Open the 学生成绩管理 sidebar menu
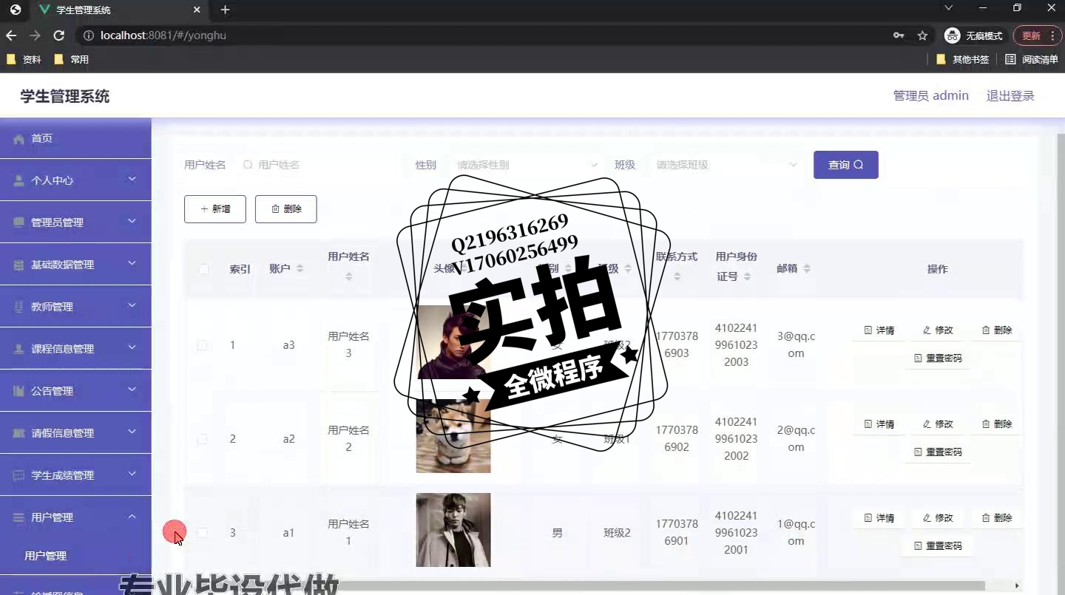Image resolution: width=1065 pixels, height=595 pixels. pos(75,475)
